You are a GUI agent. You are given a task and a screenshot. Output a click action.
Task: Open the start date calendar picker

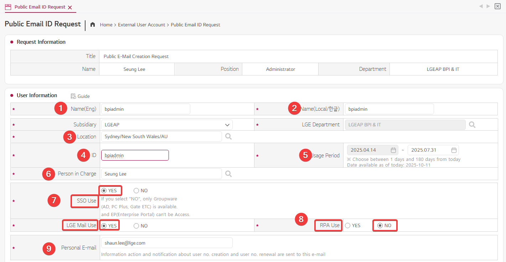pyautogui.click(x=393, y=150)
